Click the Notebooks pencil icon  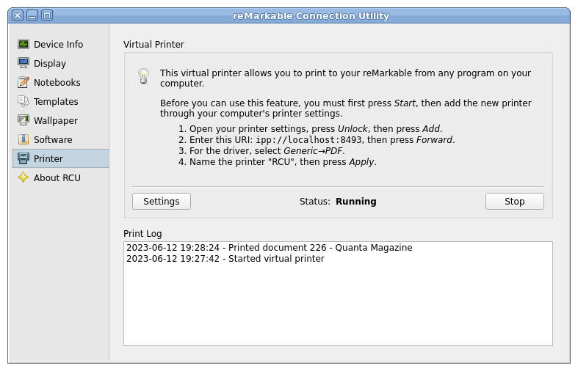(24, 82)
